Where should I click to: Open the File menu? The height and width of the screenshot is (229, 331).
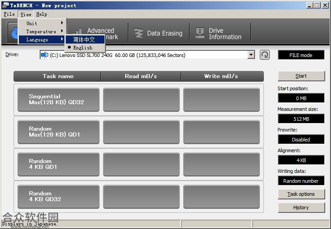[9, 14]
